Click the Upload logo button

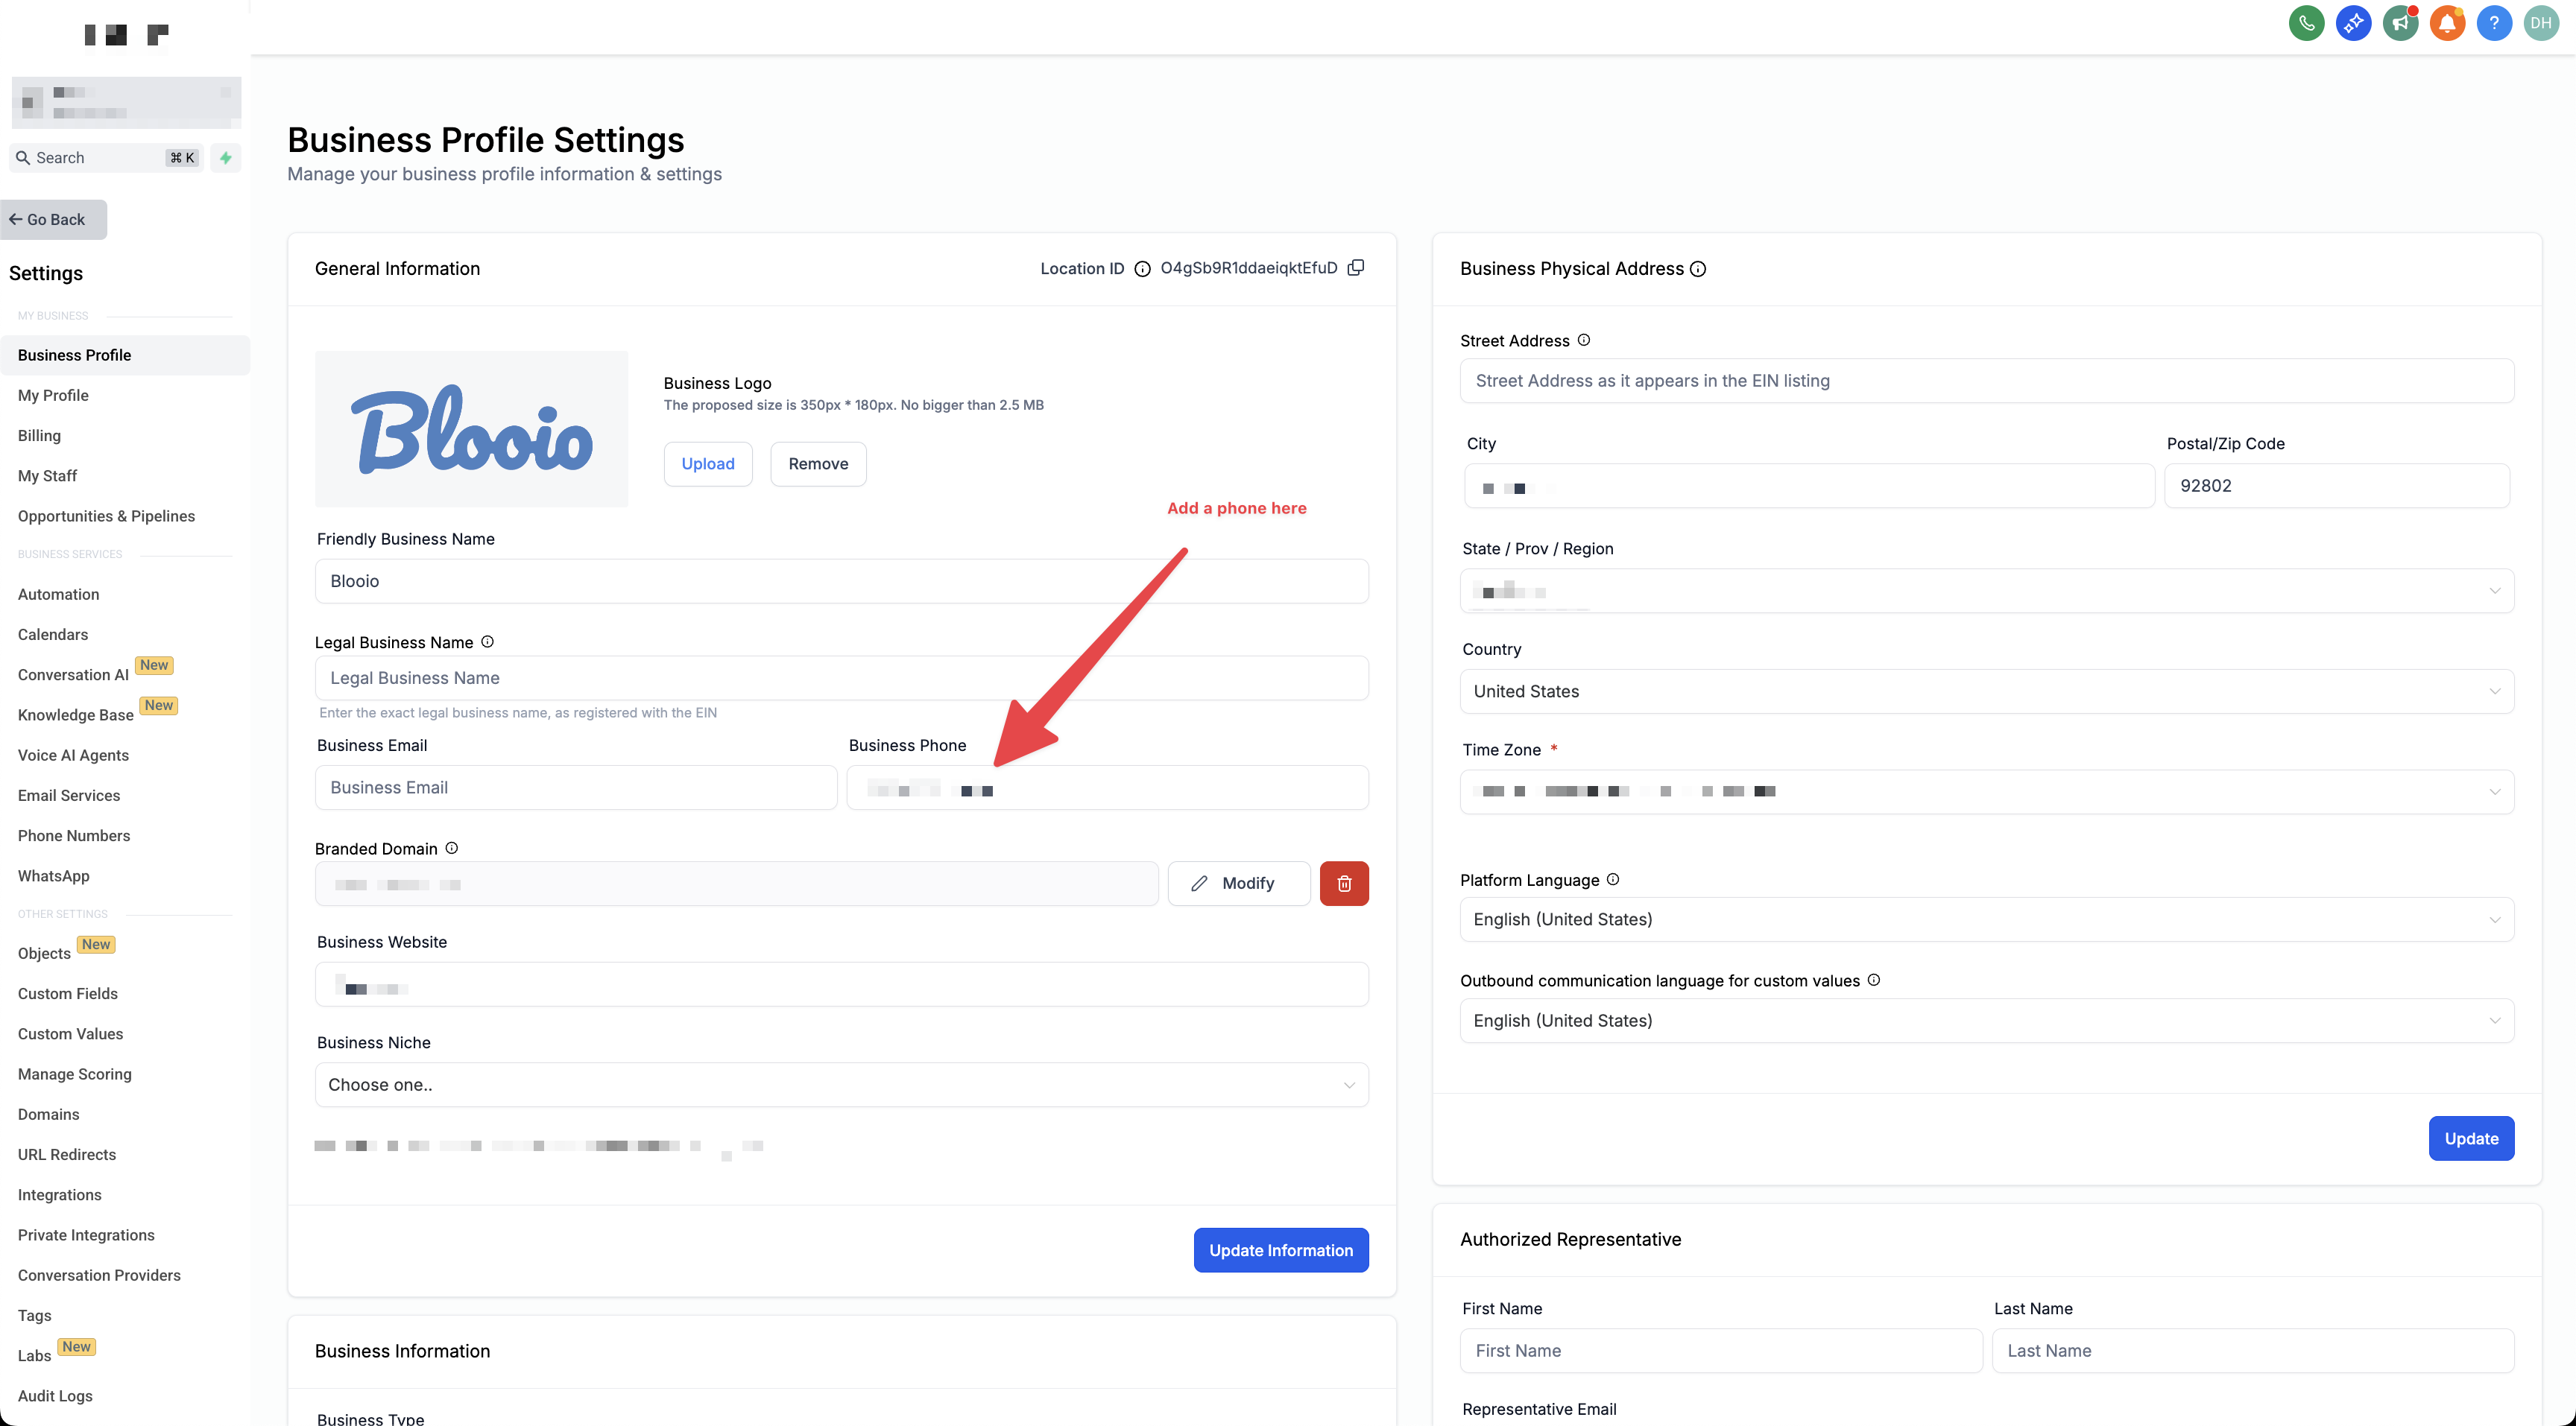point(707,463)
